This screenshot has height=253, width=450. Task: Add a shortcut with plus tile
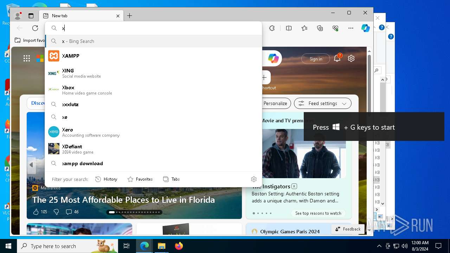point(264,77)
